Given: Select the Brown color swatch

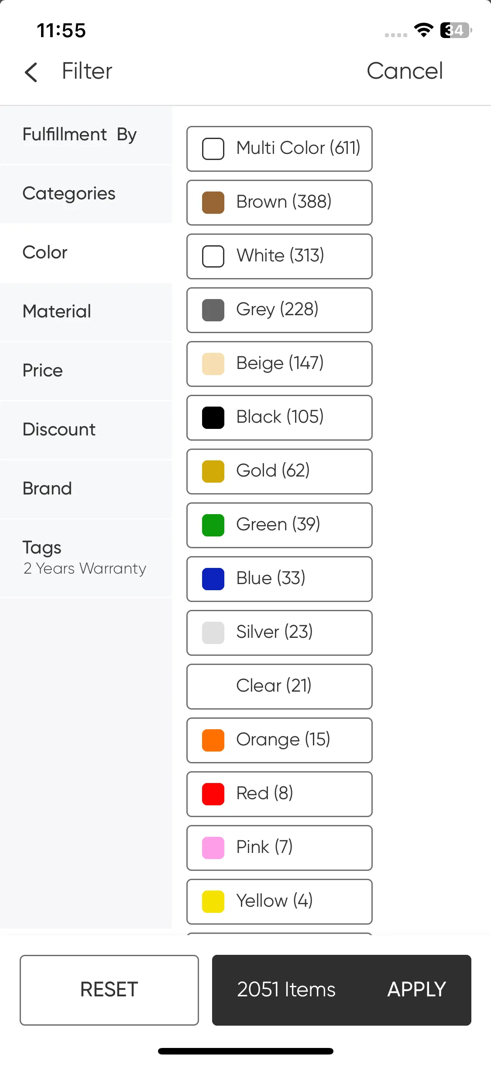Looking at the screenshot, I should click(x=213, y=202).
